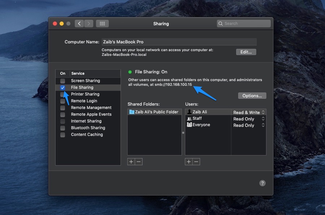Click the Zaib Ali user silhouette icon

189,112
